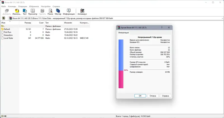This screenshot has height=118, width=224.
Task: Select the Local State file name
Action: (x=8, y=38)
